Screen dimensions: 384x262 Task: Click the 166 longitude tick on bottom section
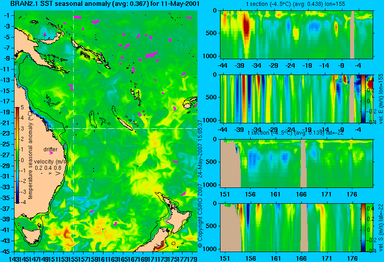click(301, 258)
